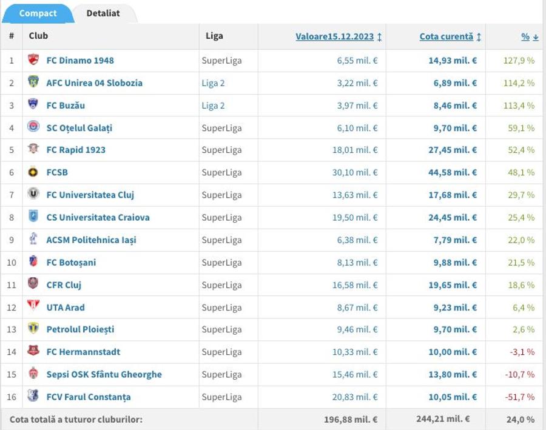The width and height of the screenshot is (546, 430).
Task: Click the FC Botoșani crest icon
Action: [33, 261]
